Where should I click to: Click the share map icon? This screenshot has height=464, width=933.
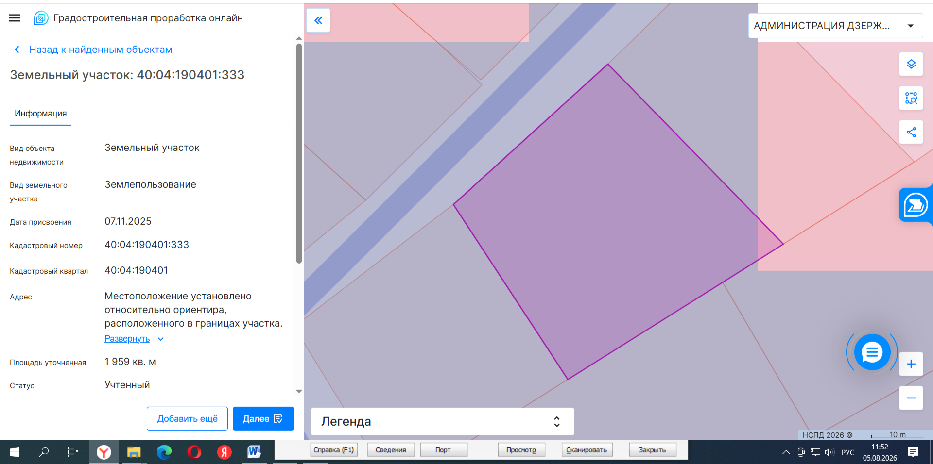[911, 132]
